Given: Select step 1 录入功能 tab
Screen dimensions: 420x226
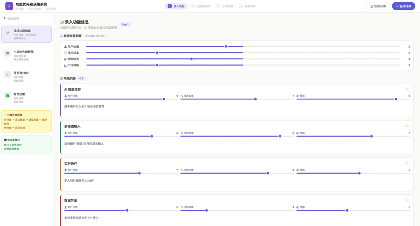Looking at the screenshot, I should point(176,6).
